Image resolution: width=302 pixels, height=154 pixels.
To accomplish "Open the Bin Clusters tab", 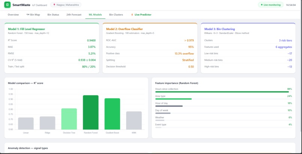I will 116,15.
